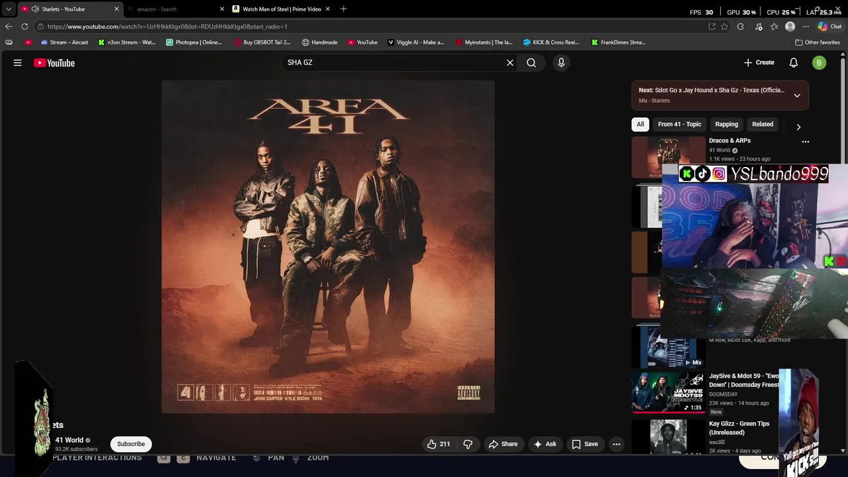Open the tab actions dropdown chevron
Image resolution: width=848 pixels, height=477 pixels.
[x=8, y=9]
